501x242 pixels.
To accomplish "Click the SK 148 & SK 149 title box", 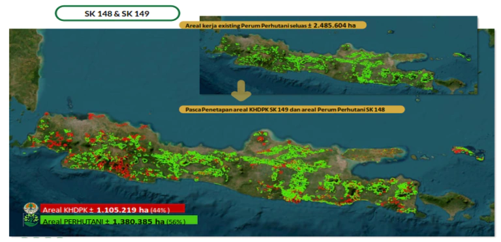I will coord(117,14).
